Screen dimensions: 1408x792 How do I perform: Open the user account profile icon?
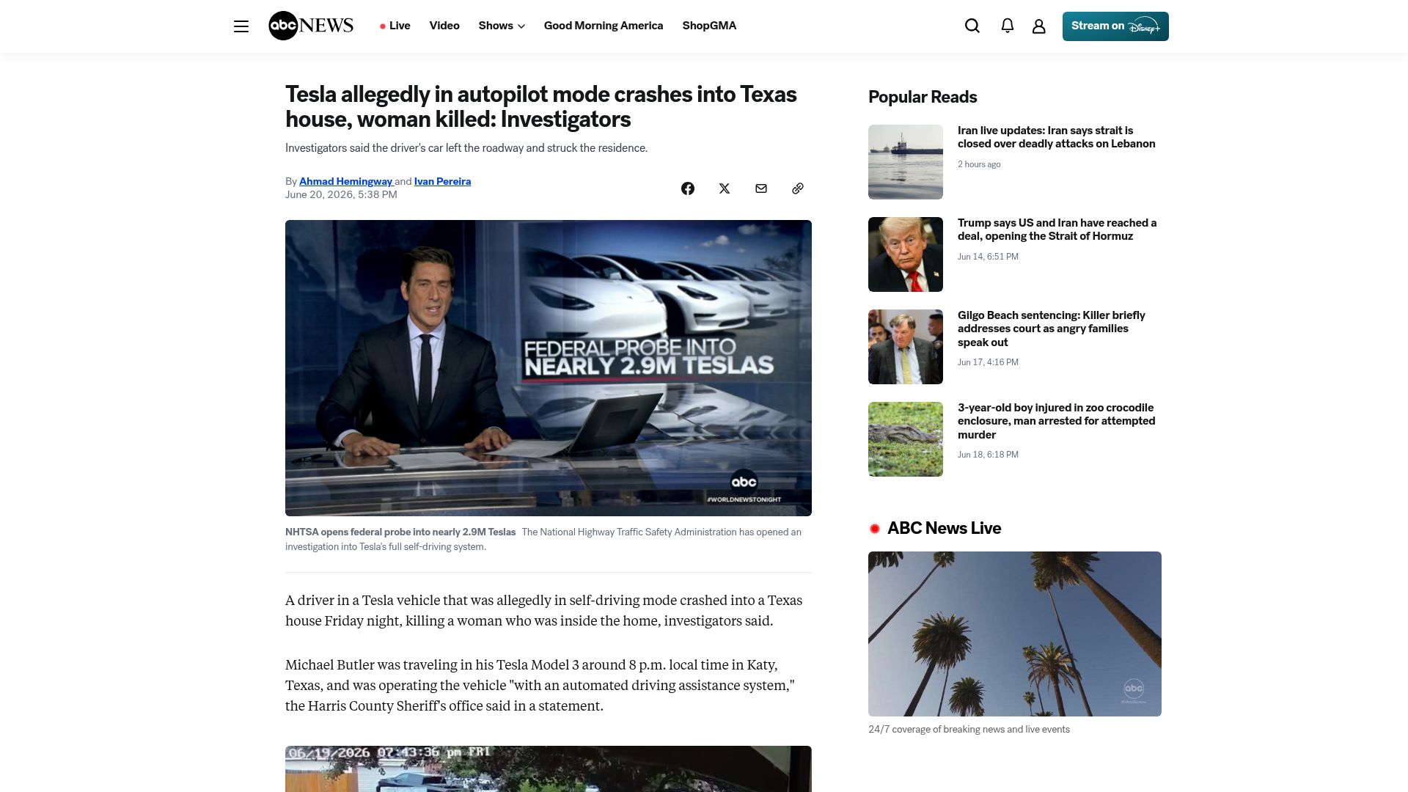click(x=1038, y=26)
